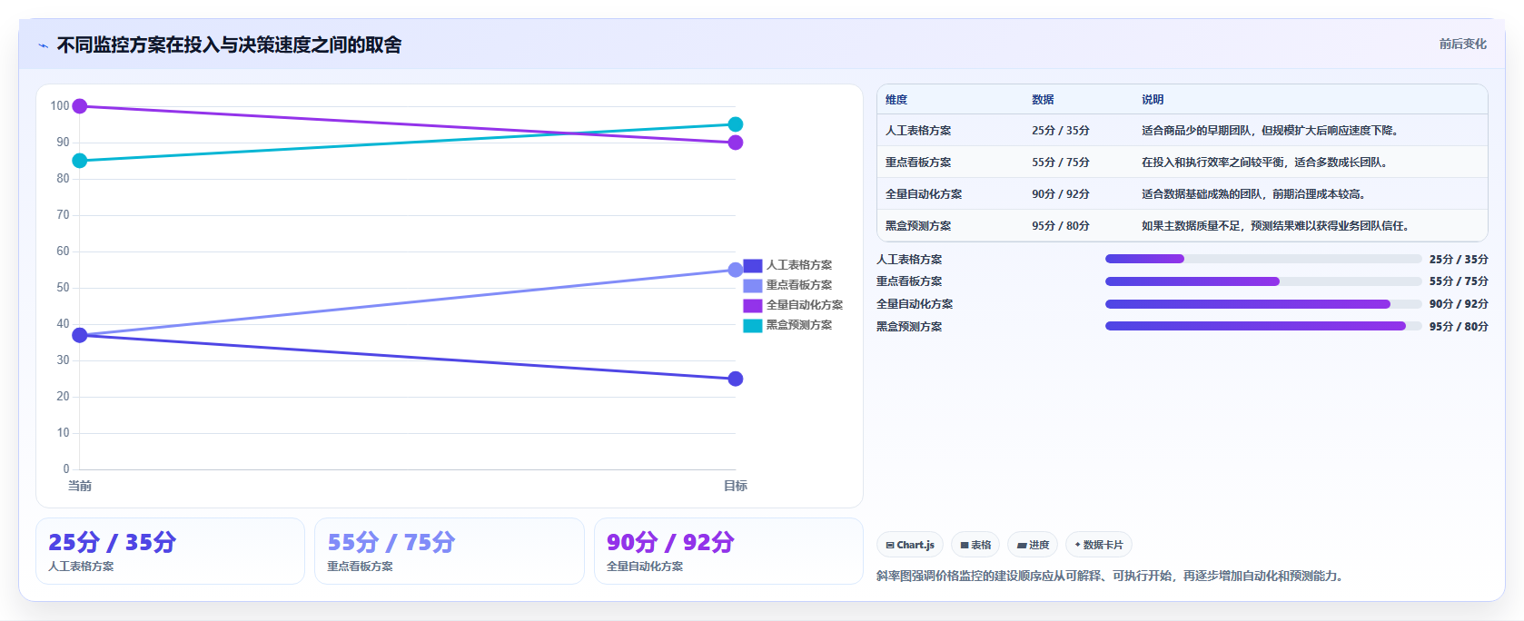Click the y-axis tick 0

[66, 469]
